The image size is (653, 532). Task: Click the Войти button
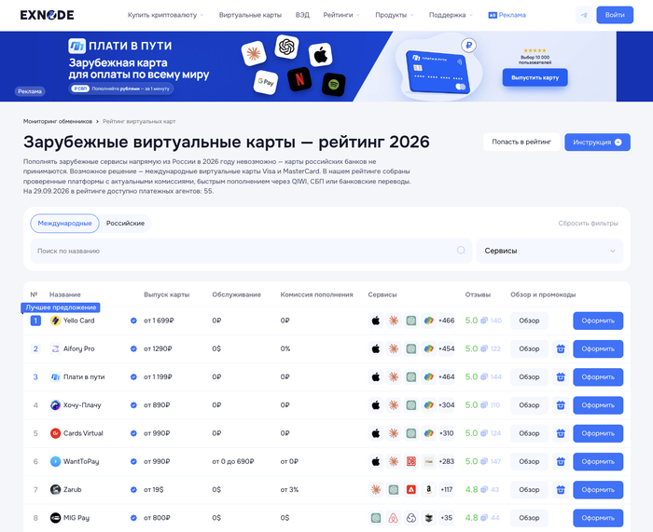pos(615,15)
